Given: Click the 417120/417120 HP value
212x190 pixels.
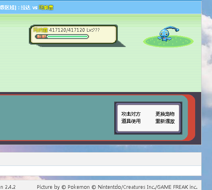Looking at the screenshot, I should 67,30.
